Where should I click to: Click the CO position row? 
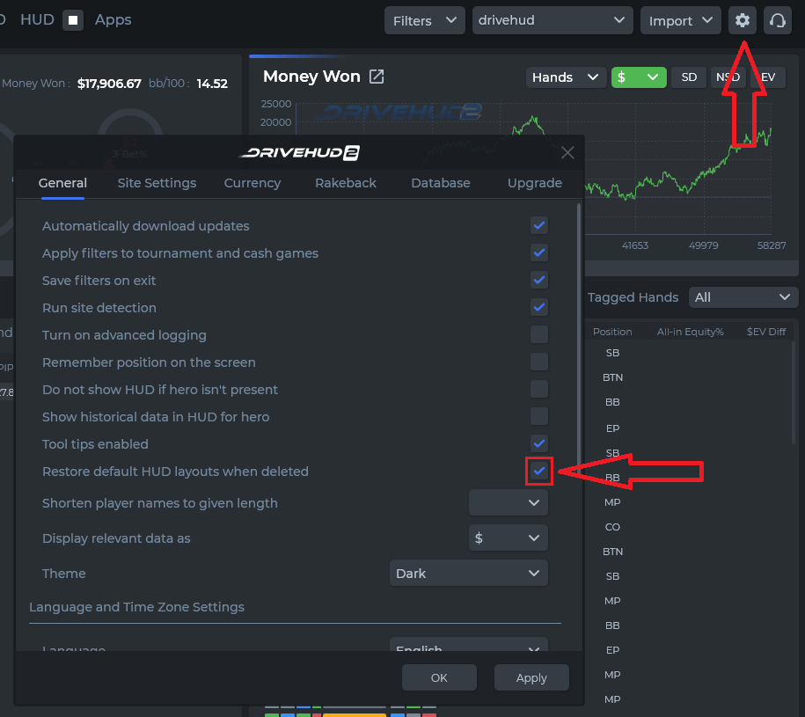(612, 527)
